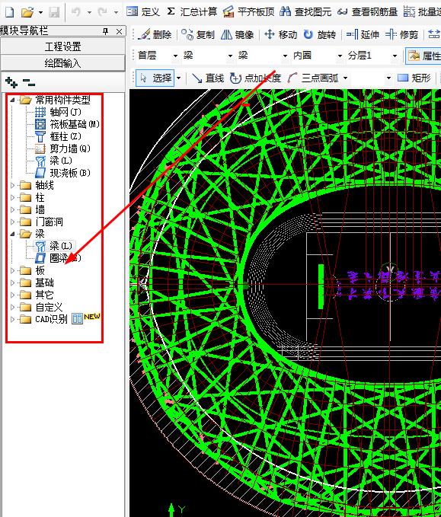Select 梁(L) under 常用构件类型
Viewport: 441px width, 517px height.
coord(53,161)
